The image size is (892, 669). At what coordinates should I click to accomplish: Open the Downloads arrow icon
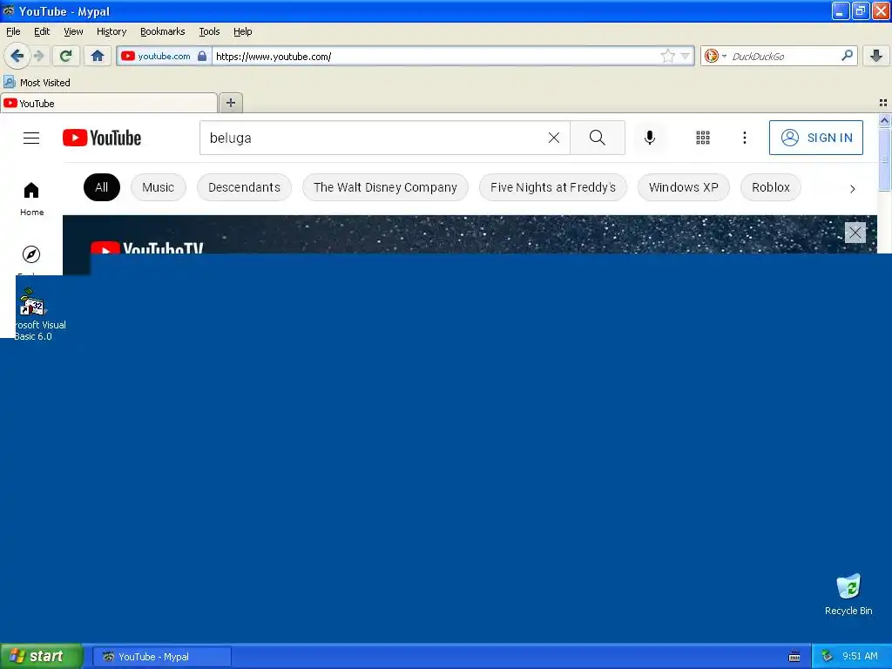(876, 56)
